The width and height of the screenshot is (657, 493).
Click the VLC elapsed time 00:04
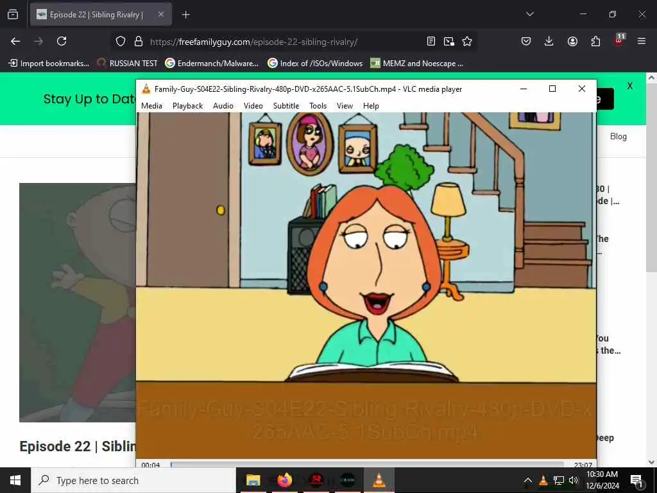click(x=151, y=465)
